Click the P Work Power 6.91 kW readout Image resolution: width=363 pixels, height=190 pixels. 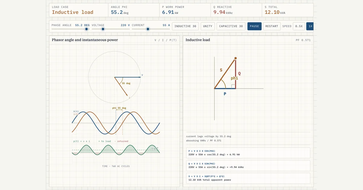170,12
